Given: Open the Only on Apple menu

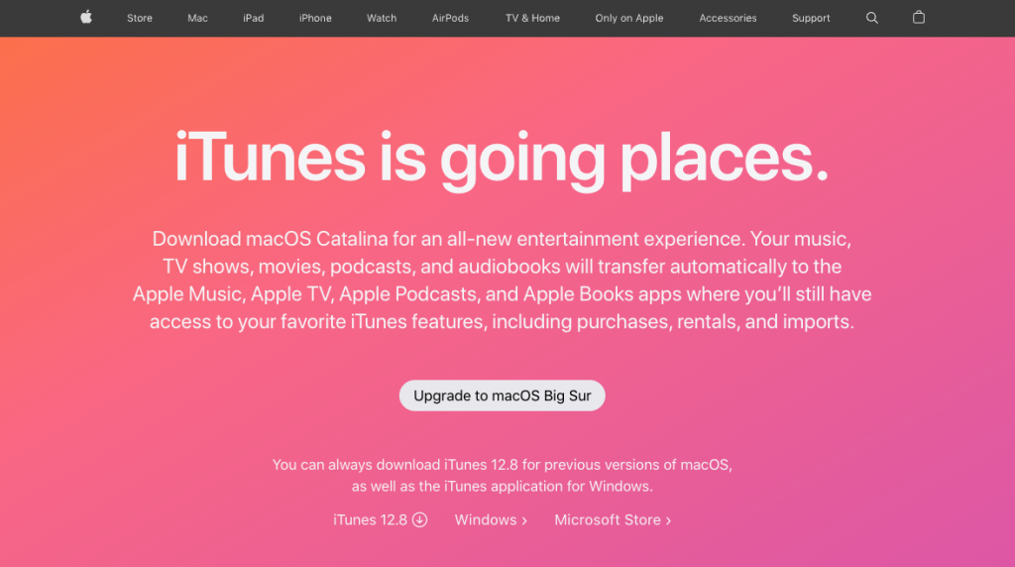Looking at the screenshot, I should click(x=629, y=18).
